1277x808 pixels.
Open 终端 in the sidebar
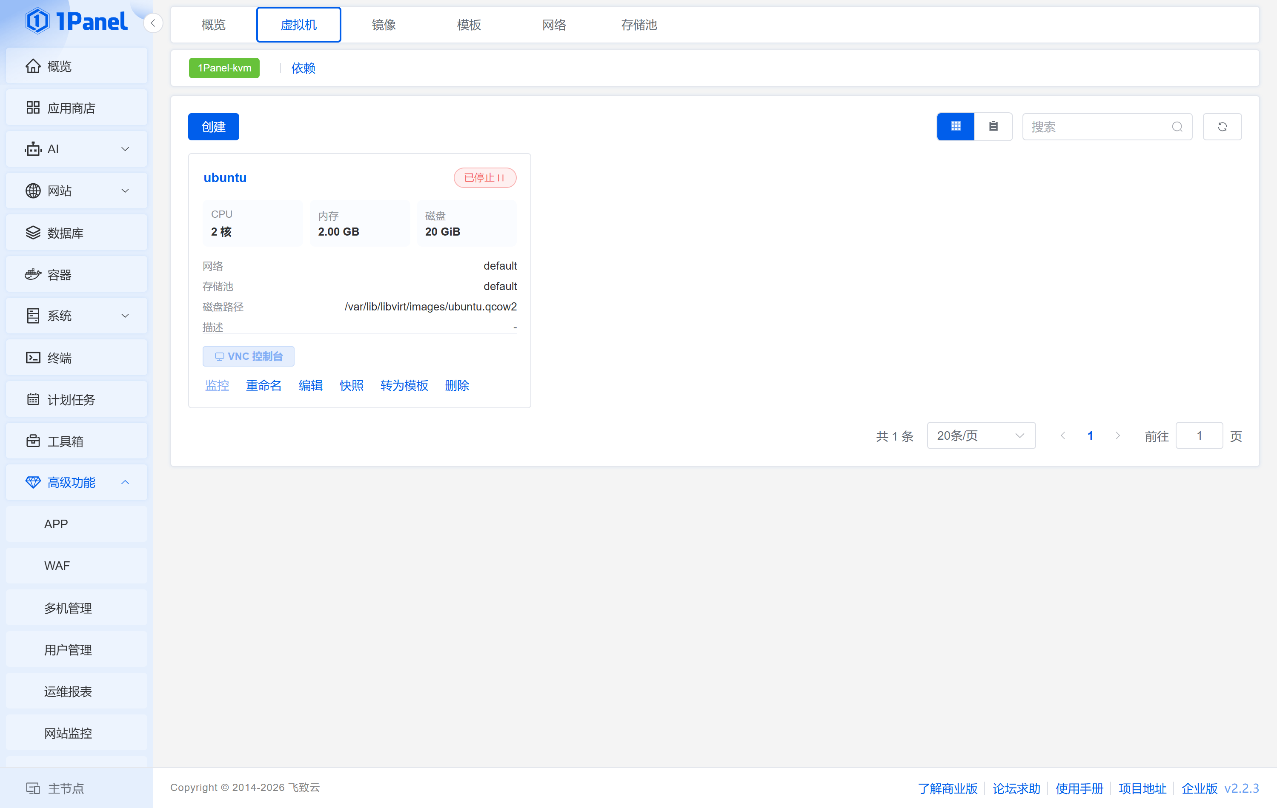point(76,358)
